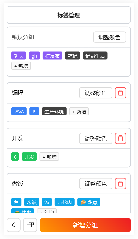Open 调整颜色 for the 做饭 group
This screenshot has width=138, height=239.
point(95,184)
